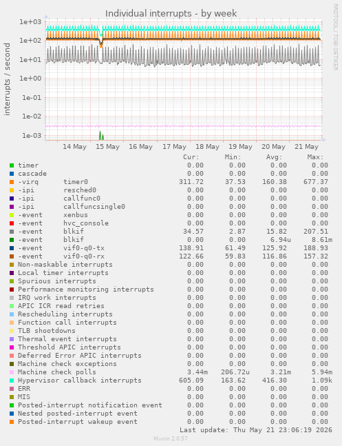
Task: Click the pink Machine check polls swatch
Action: pos(12,372)
